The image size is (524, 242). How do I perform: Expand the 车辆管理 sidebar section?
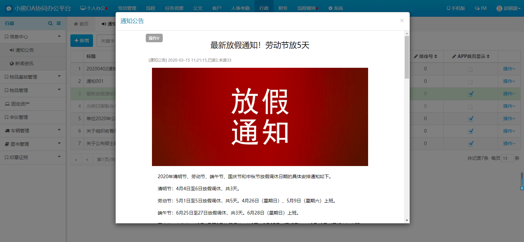[x=33, y=131]
